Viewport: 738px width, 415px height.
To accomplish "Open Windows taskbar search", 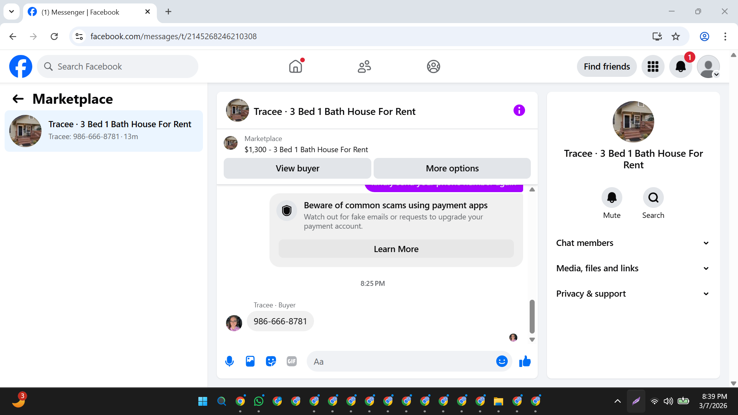I will [221, 402].
